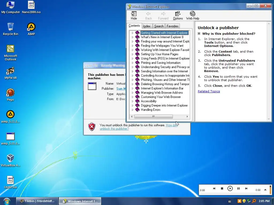Select the Recycle Bin icon
Image resolution: width=274 pixels, height=205 pixels.
click(10, 29)
